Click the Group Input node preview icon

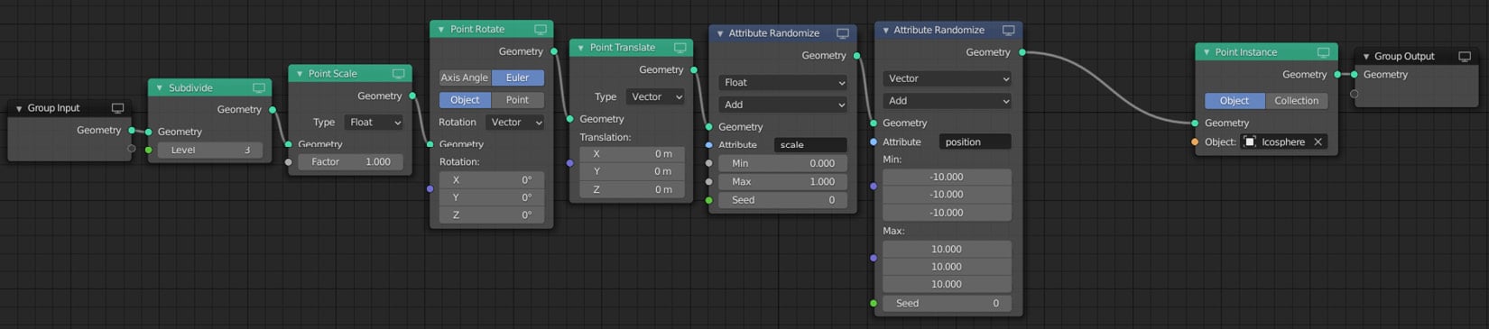[x=117, y=108]
